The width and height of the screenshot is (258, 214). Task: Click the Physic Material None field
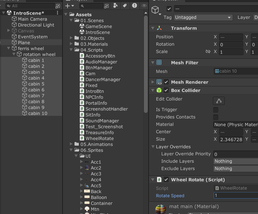tap(236, 124)
